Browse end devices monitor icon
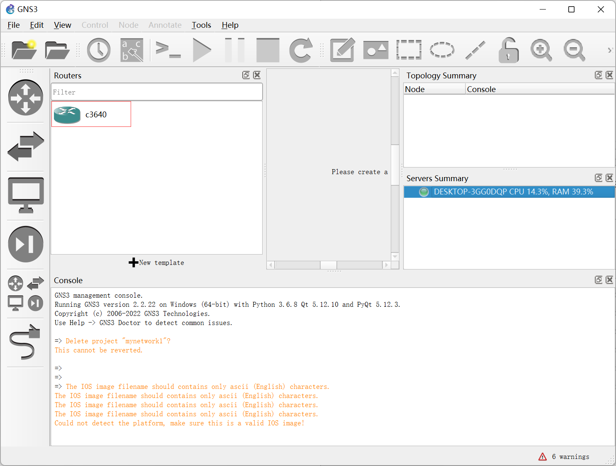Image resolution: width=616 pixels, height=466 pixels. click(x=26, y=195)
